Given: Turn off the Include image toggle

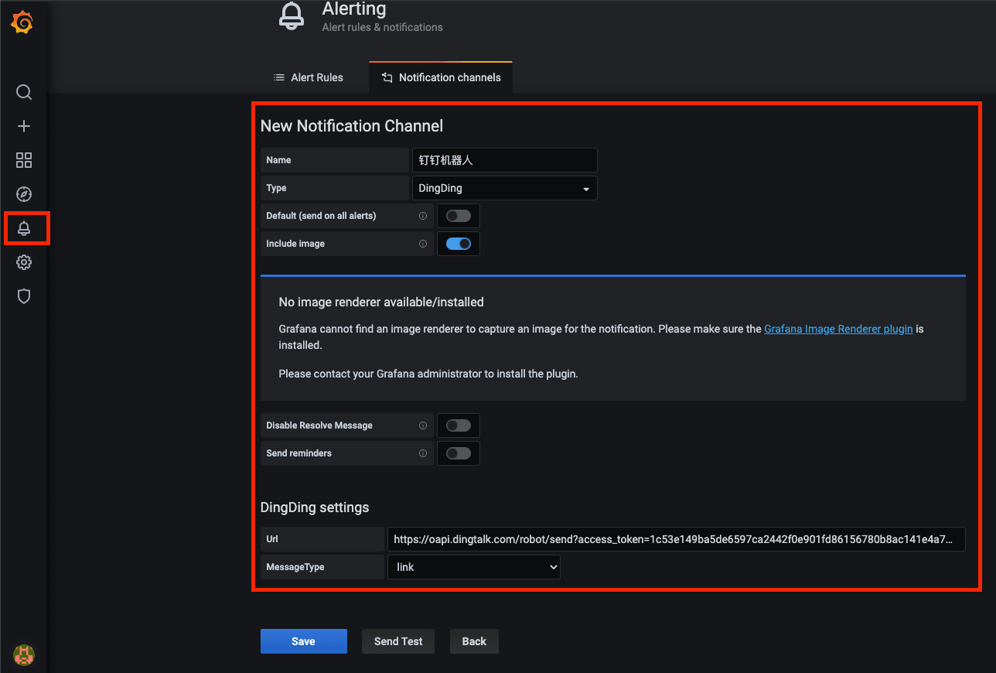Looking at the screenshot, I should click(x=459, y=244).
